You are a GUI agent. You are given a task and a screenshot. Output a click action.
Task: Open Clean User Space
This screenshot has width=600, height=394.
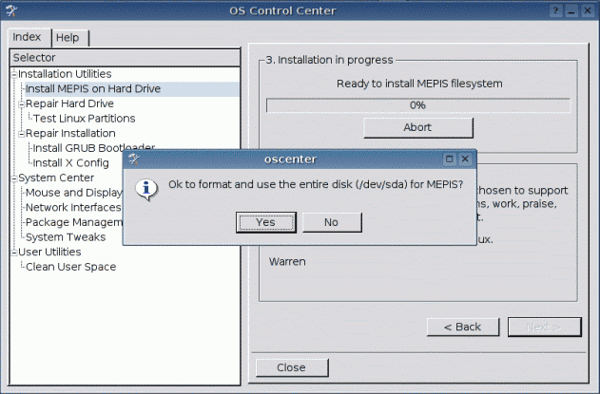click(70, 267)
